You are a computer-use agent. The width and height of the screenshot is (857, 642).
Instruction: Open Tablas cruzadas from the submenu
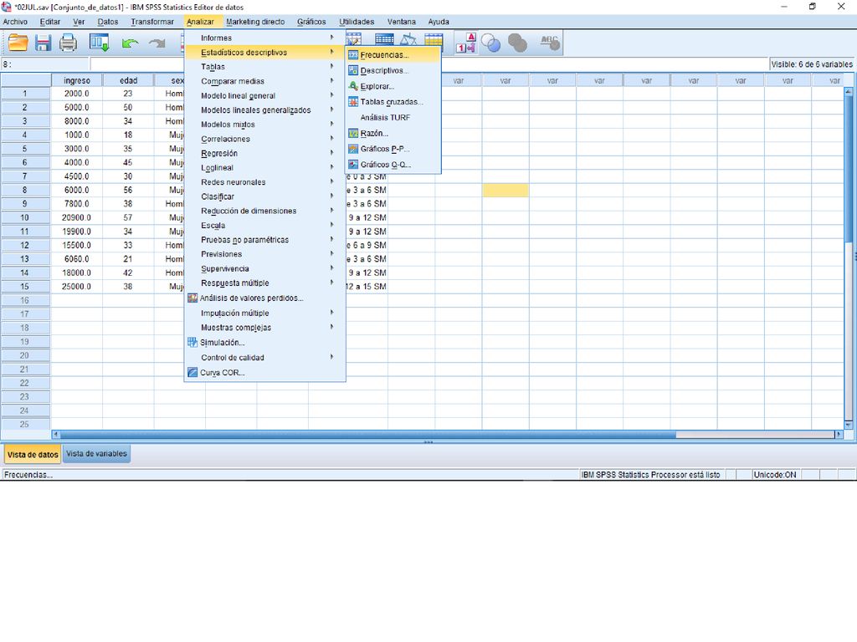[x=393, y=101]
